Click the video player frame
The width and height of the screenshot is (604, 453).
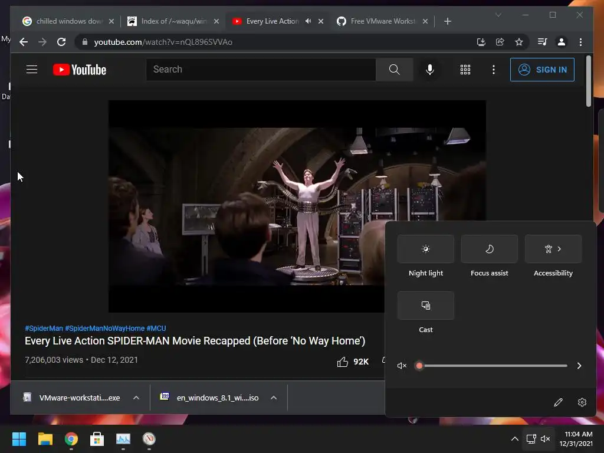point(297,206)
